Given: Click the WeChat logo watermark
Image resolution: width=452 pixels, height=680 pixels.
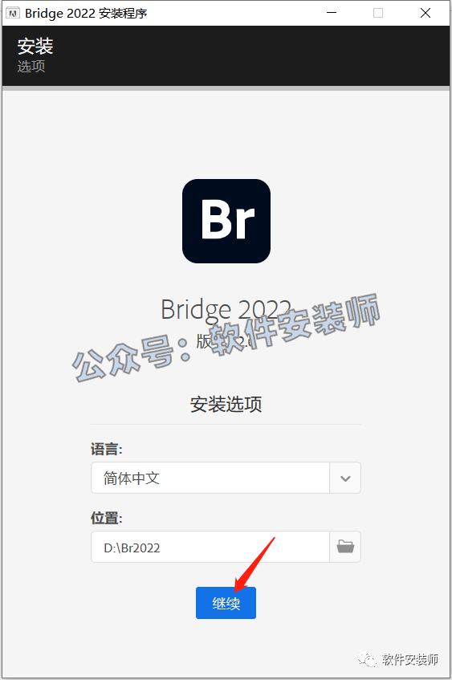Looking at the screenshot, I should [367, 660].
